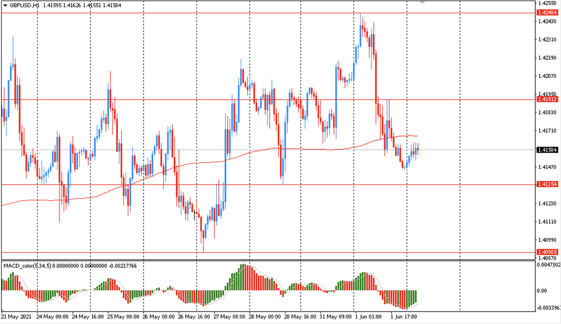Click price axis label 1.41710
Screen dimensions: 561x324
pos(548,131)
